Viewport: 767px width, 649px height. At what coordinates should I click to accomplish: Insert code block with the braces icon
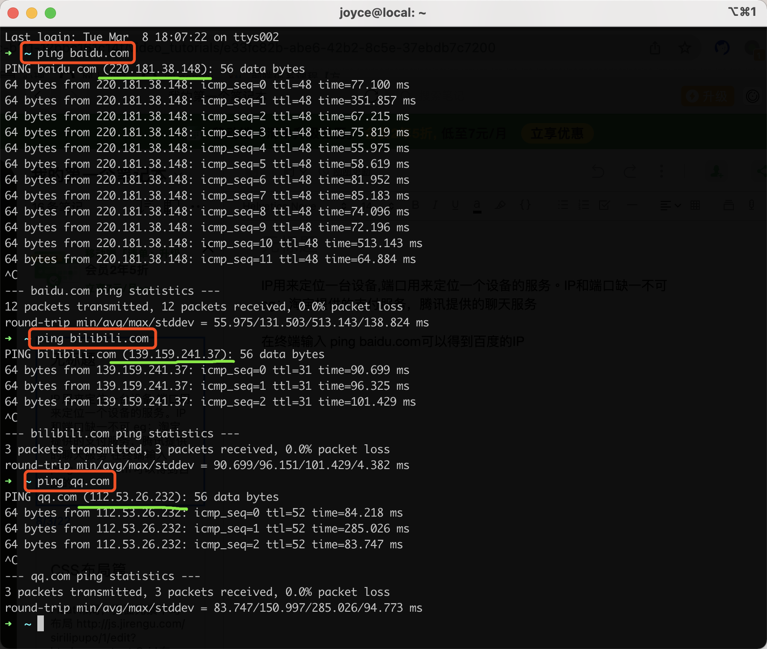pos(525,205)
